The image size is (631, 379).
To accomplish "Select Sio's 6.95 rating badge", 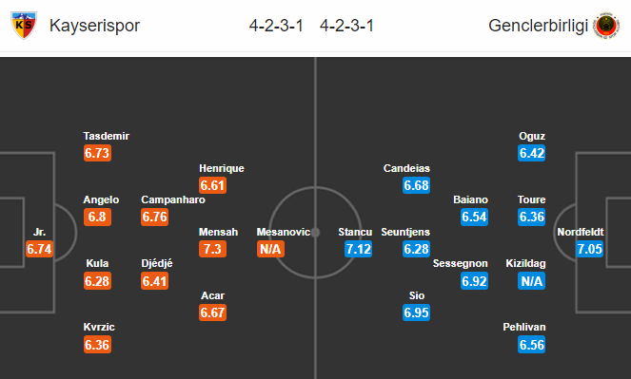I will point(417,313).
